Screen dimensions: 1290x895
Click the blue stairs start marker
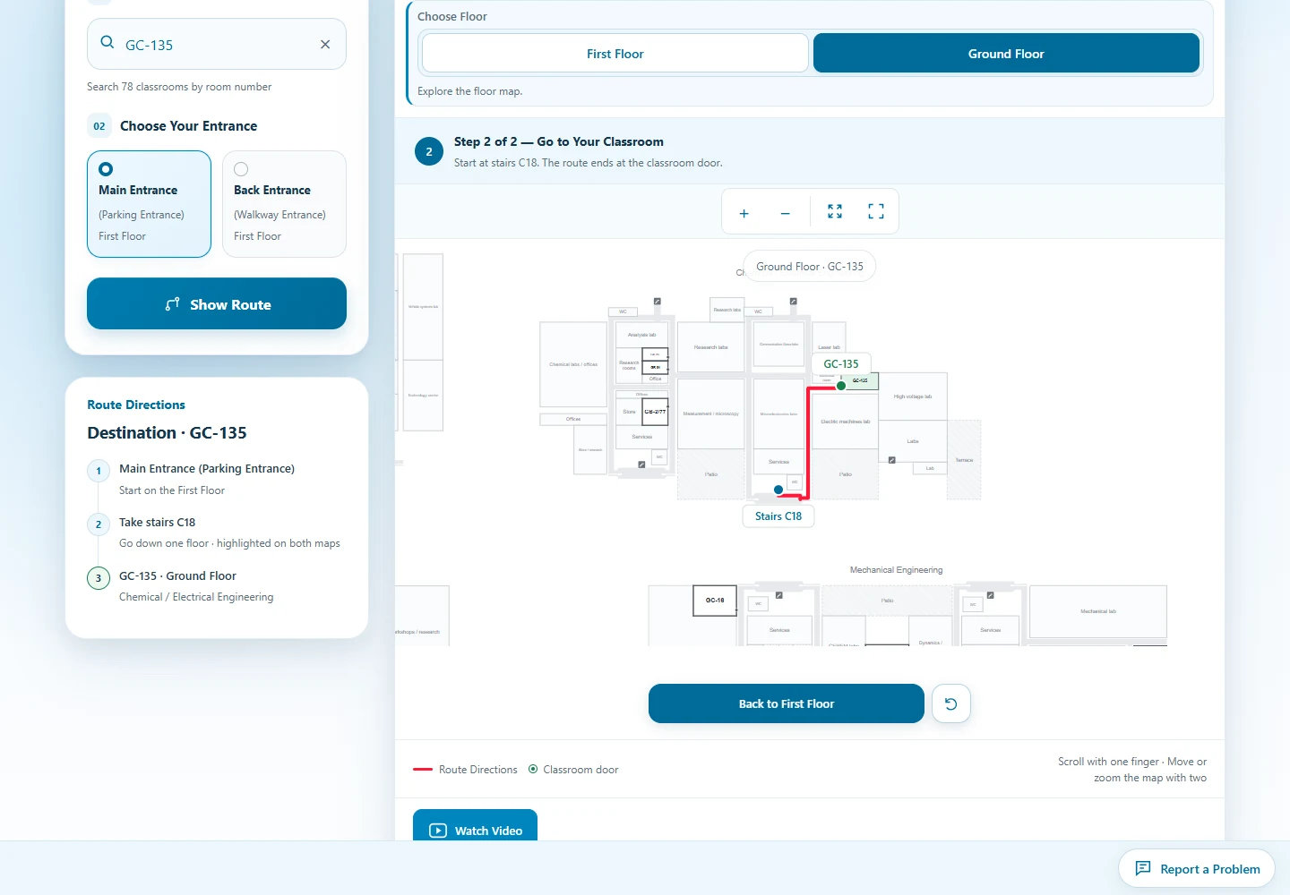coord(778,490)
